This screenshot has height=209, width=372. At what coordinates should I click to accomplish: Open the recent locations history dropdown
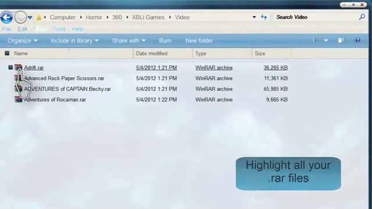click(x=30, y=17)
